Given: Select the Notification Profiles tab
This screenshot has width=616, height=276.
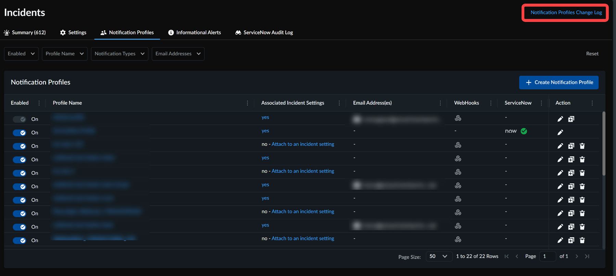Looking at the screenshot, I should pos(127,32).
